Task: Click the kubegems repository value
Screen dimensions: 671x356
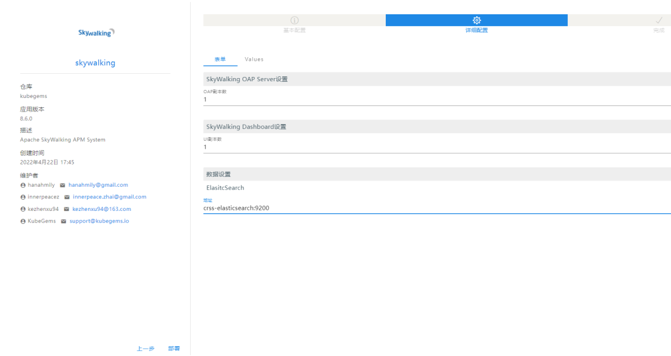Action: pos(34,96)
